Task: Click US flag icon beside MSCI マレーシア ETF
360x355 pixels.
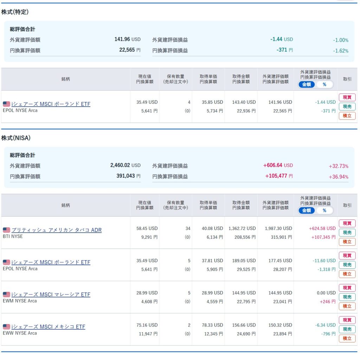Action: click(6, 295)
